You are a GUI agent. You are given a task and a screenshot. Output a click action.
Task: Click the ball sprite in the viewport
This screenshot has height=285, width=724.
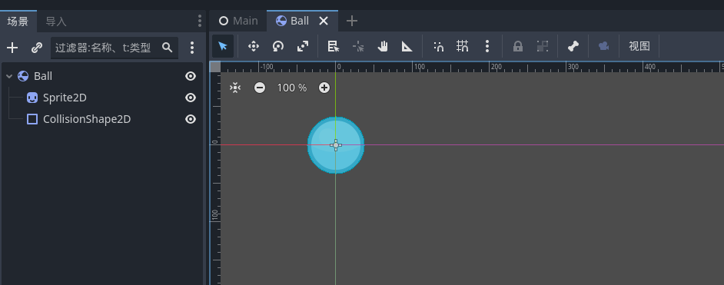pos(336,145)
